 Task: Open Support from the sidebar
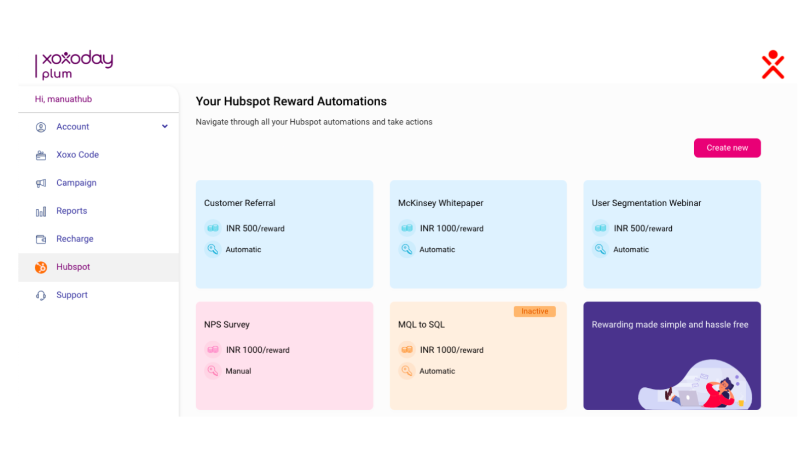pyautogui.click(x=99, y=295)
